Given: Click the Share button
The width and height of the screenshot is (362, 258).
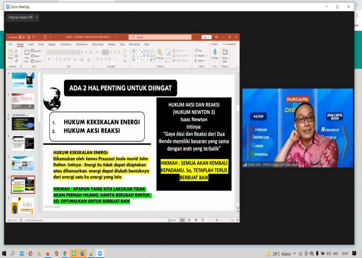Looking at the screenshot, I should [213, 44].
